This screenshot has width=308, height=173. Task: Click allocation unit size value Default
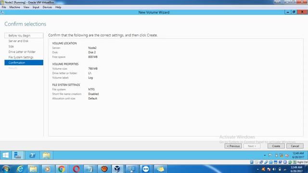pos(93,99)
